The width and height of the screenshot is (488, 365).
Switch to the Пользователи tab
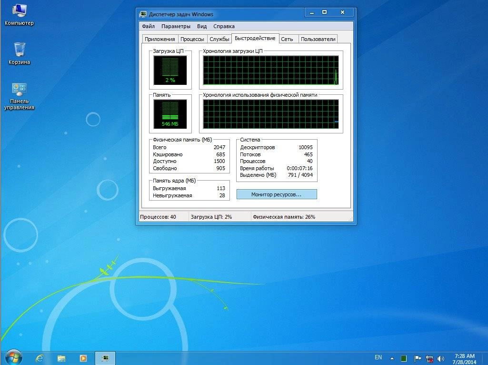point(318,39)
